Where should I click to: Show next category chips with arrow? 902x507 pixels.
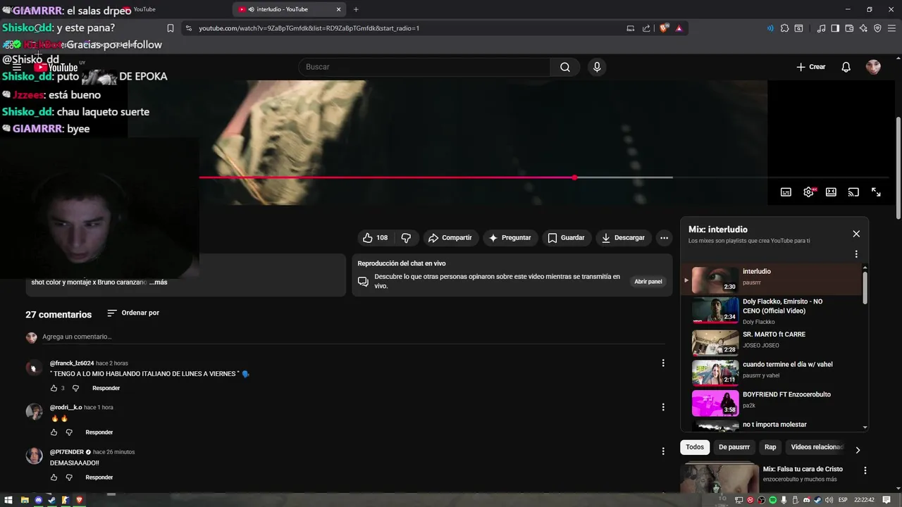coord(858,450)
